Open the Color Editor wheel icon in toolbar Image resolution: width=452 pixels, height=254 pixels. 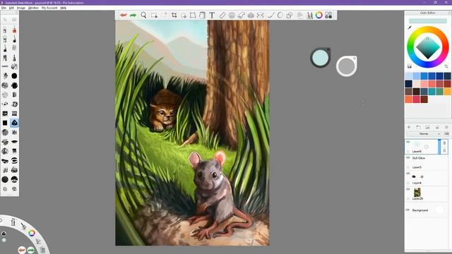(x=319, y=15)
